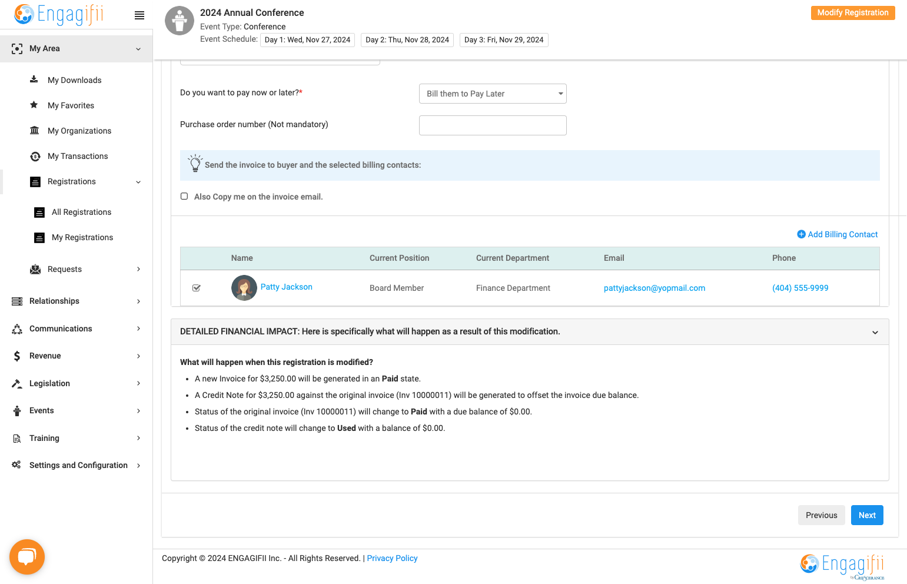
Task: Open the chat bubble widget
Action: coord(27,557)
